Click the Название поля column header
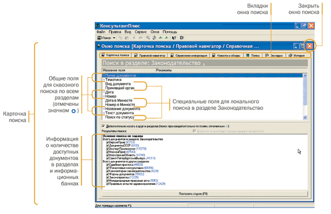 (128, 70)
